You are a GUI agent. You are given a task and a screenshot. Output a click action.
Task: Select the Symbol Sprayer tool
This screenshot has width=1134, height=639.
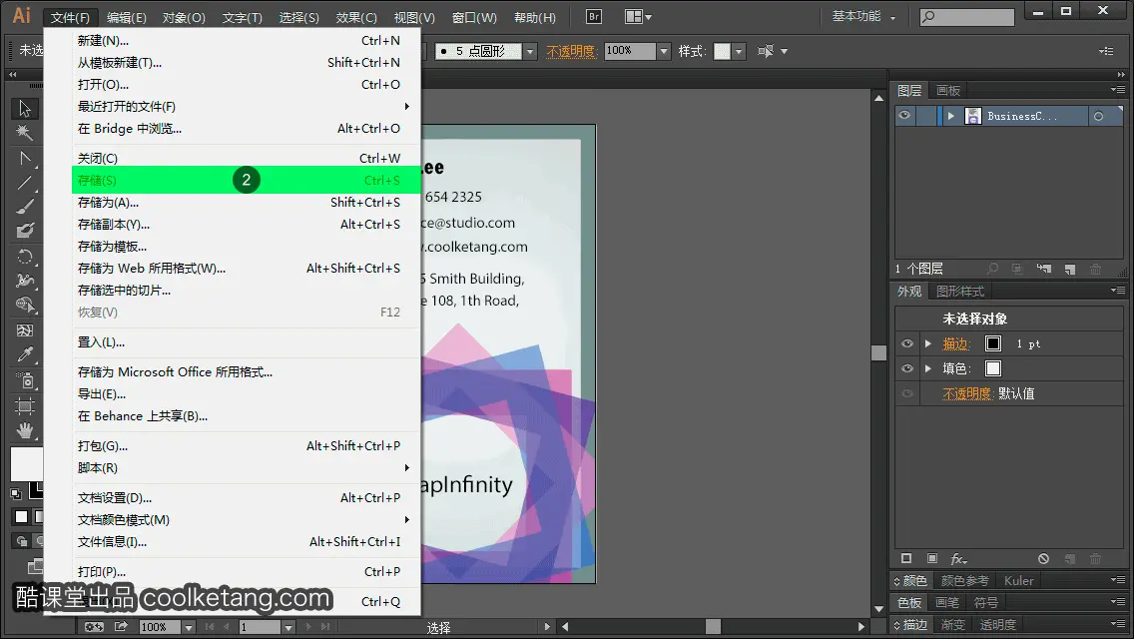click(25, 380)
